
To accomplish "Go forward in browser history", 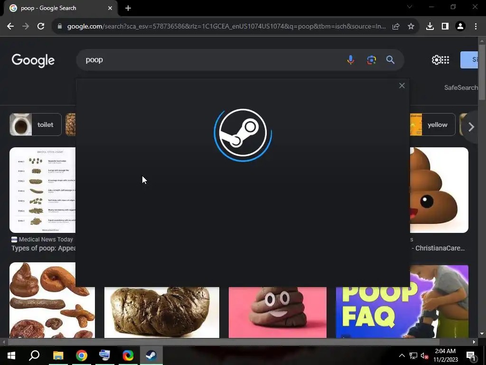I will (26, 27).
